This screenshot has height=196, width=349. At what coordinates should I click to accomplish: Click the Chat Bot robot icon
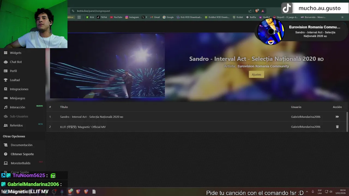[x=5, y=62]
